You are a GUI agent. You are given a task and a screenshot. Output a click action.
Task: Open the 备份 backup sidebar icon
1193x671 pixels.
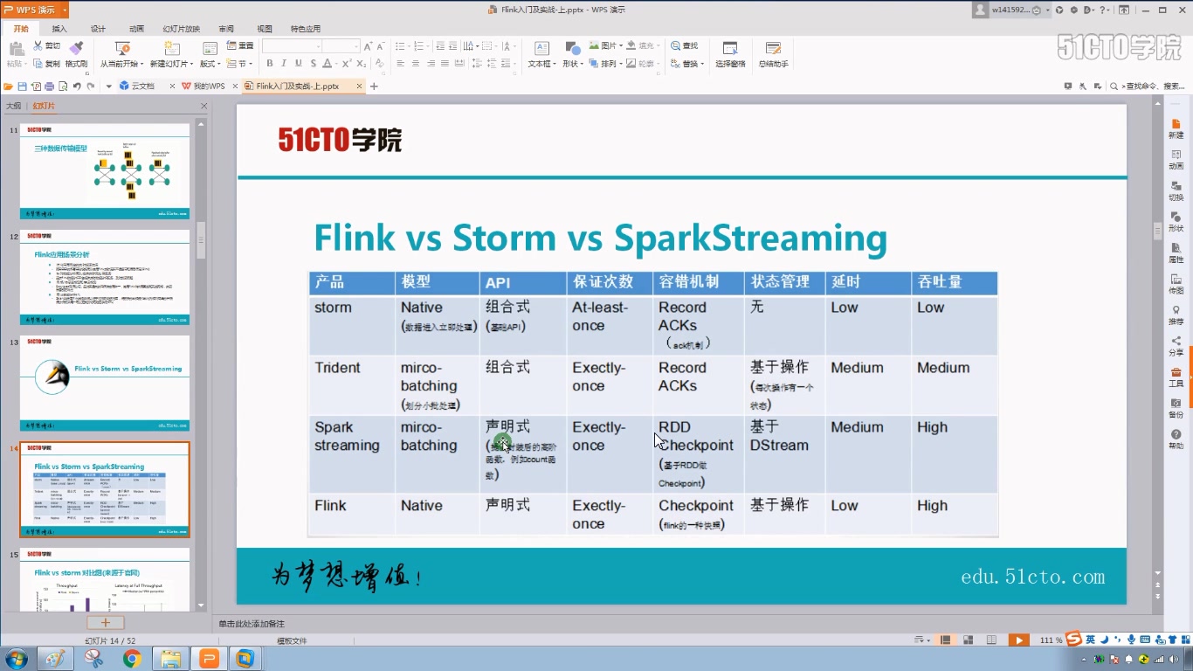pos(1176,408)
